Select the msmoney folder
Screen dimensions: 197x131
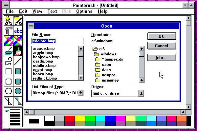pyautogui.click(x=107, y=80)
